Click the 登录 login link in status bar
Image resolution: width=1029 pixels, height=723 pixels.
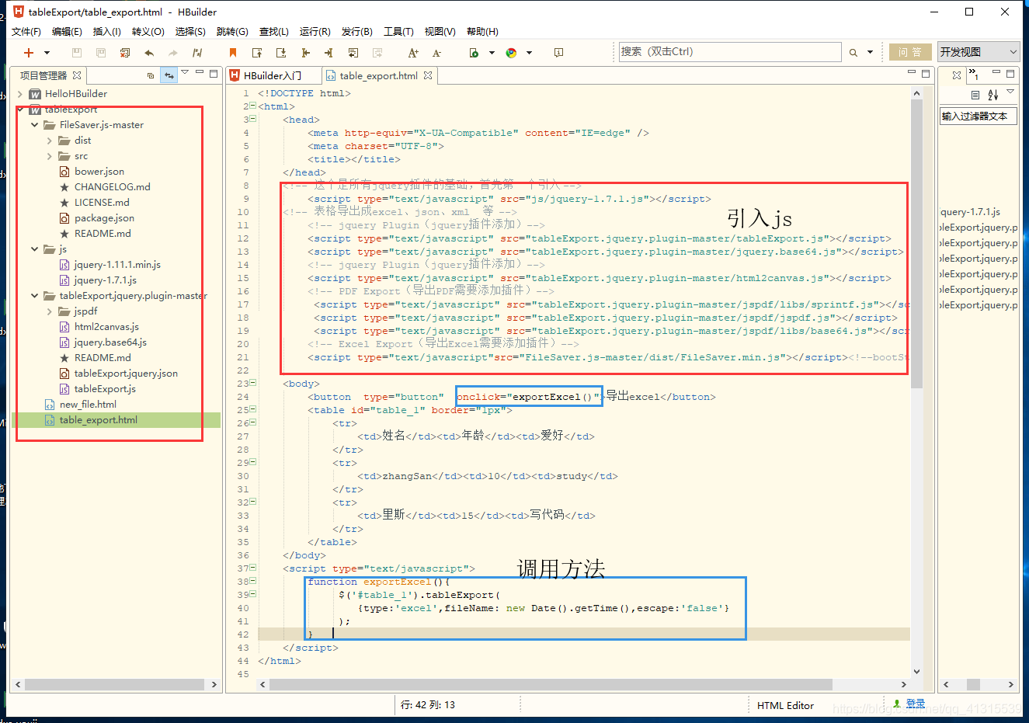915,704
